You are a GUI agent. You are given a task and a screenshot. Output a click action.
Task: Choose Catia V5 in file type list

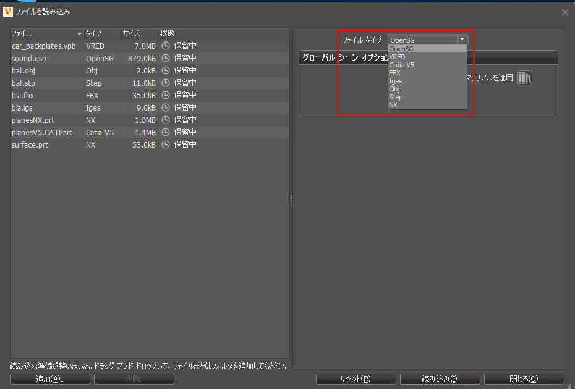click(427, 65)
